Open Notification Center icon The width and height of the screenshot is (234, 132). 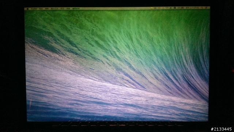coord(206,8)
